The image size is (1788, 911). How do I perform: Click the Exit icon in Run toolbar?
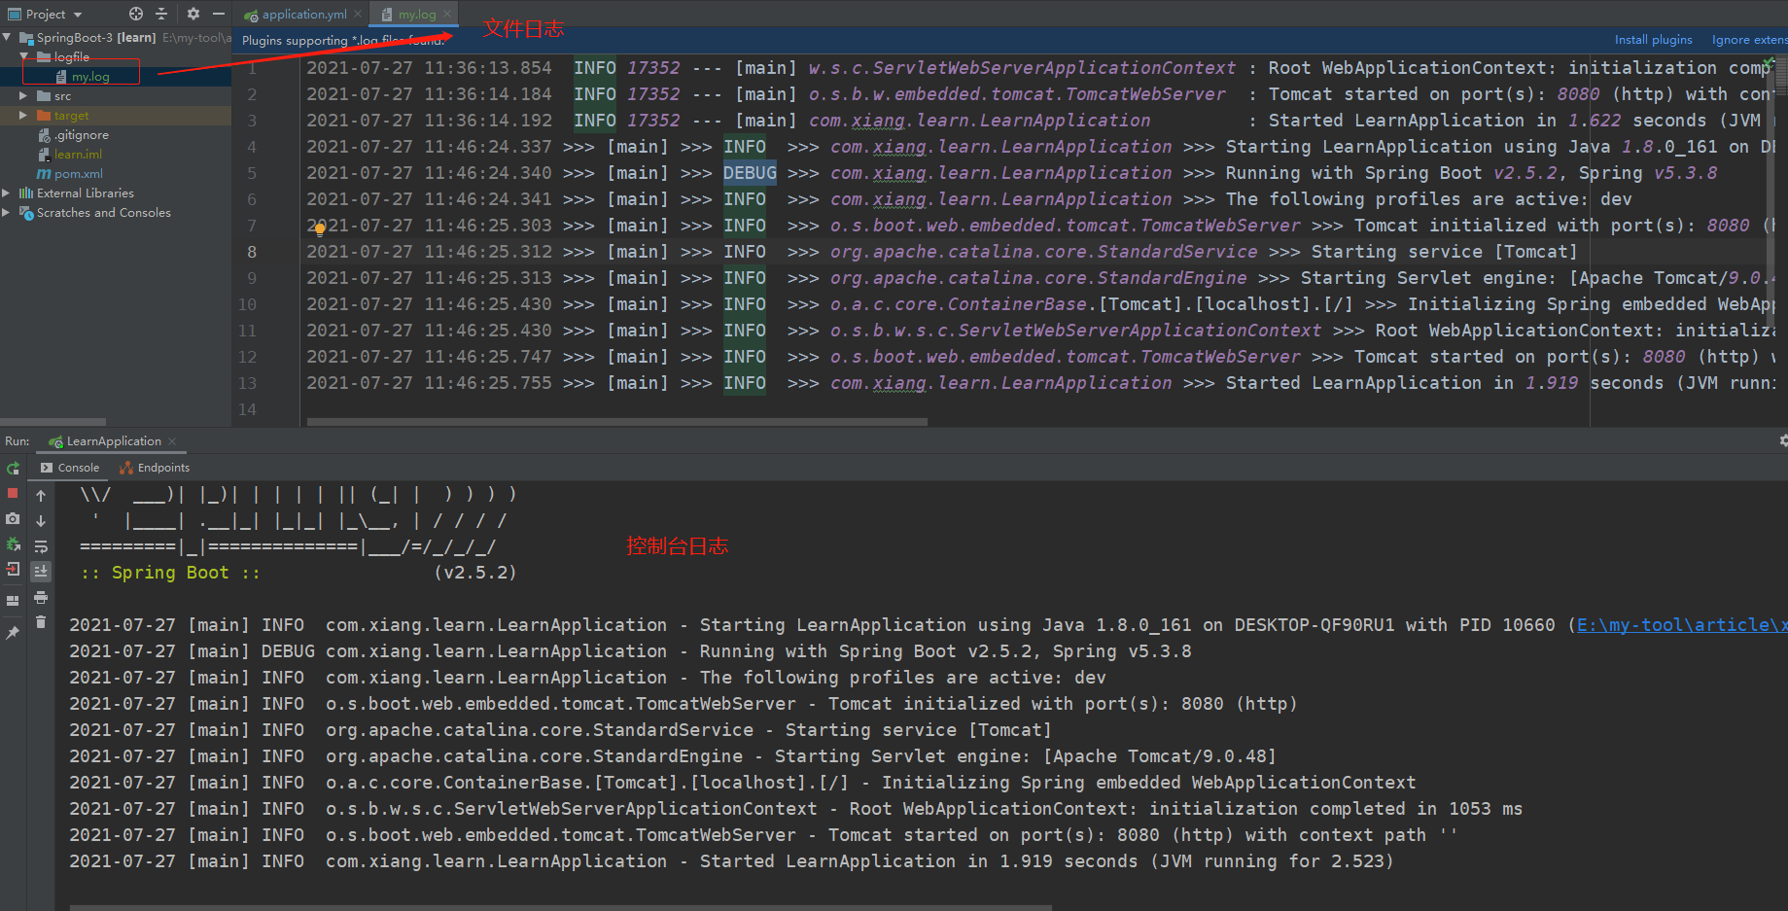13,570
